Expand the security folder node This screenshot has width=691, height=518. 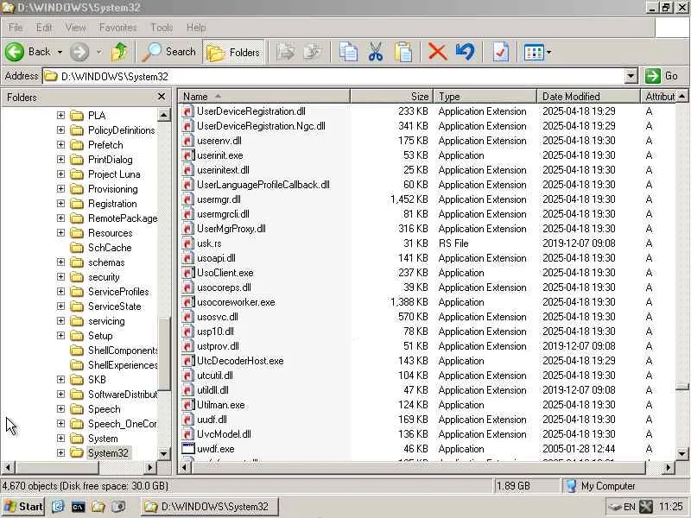(x=60, y=276)
